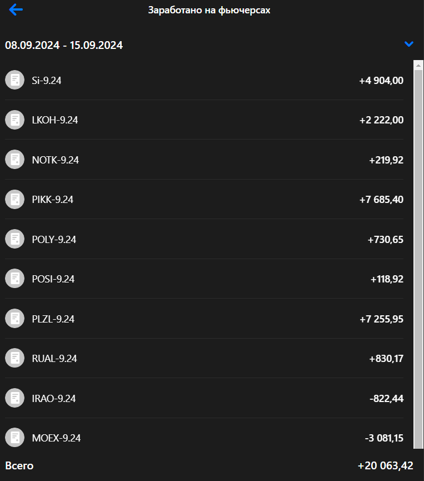Click the total amount +20 063,42
The width and height of the screenshot is (424, 481).
[x=385, y=466]
